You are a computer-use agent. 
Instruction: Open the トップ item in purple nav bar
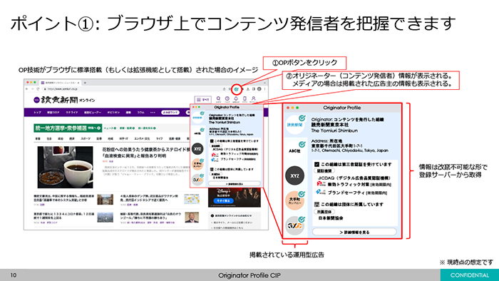(38, 113)
